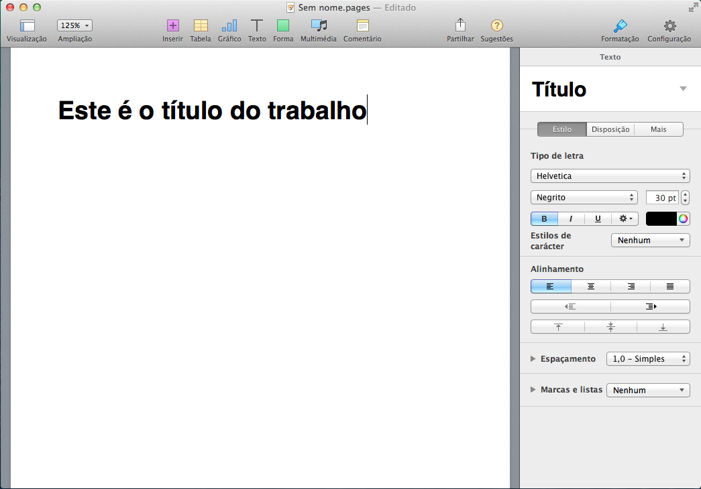Open the Visualização view menu icon
701x489 pixels.
27,26
